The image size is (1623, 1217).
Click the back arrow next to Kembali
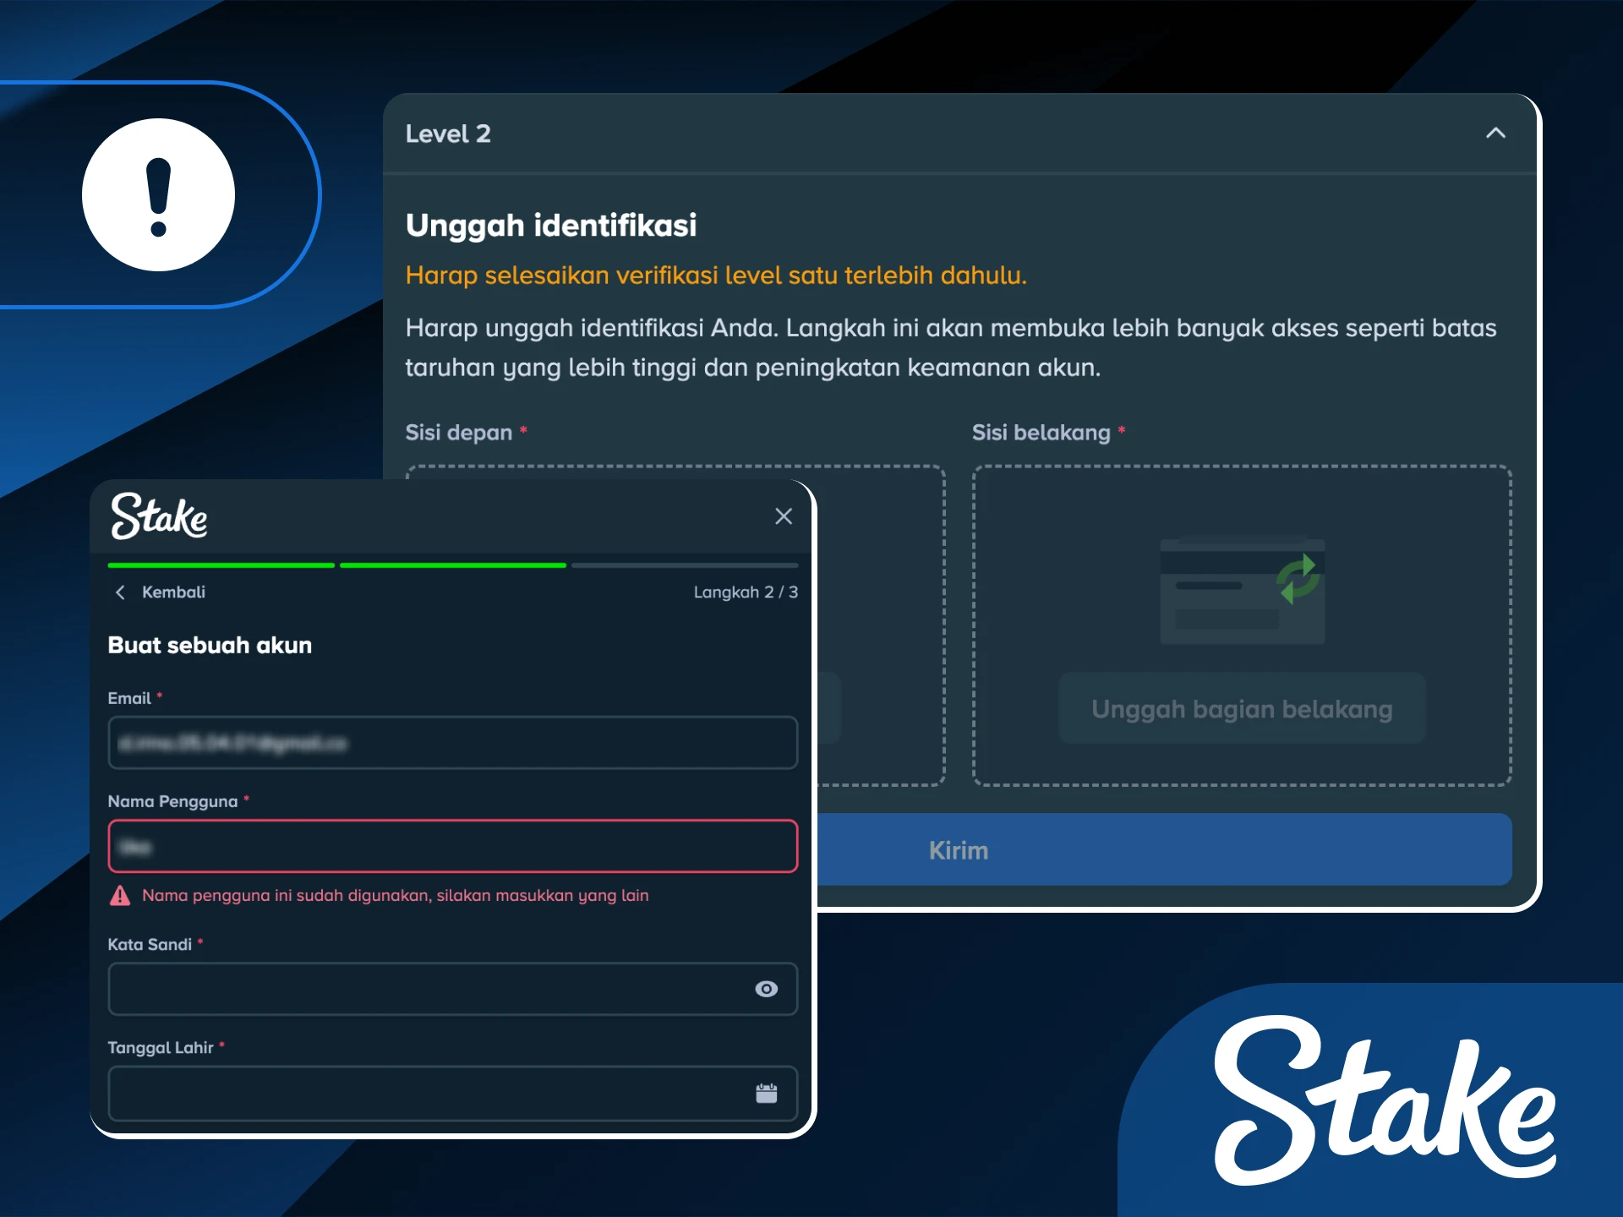point(120,592)
